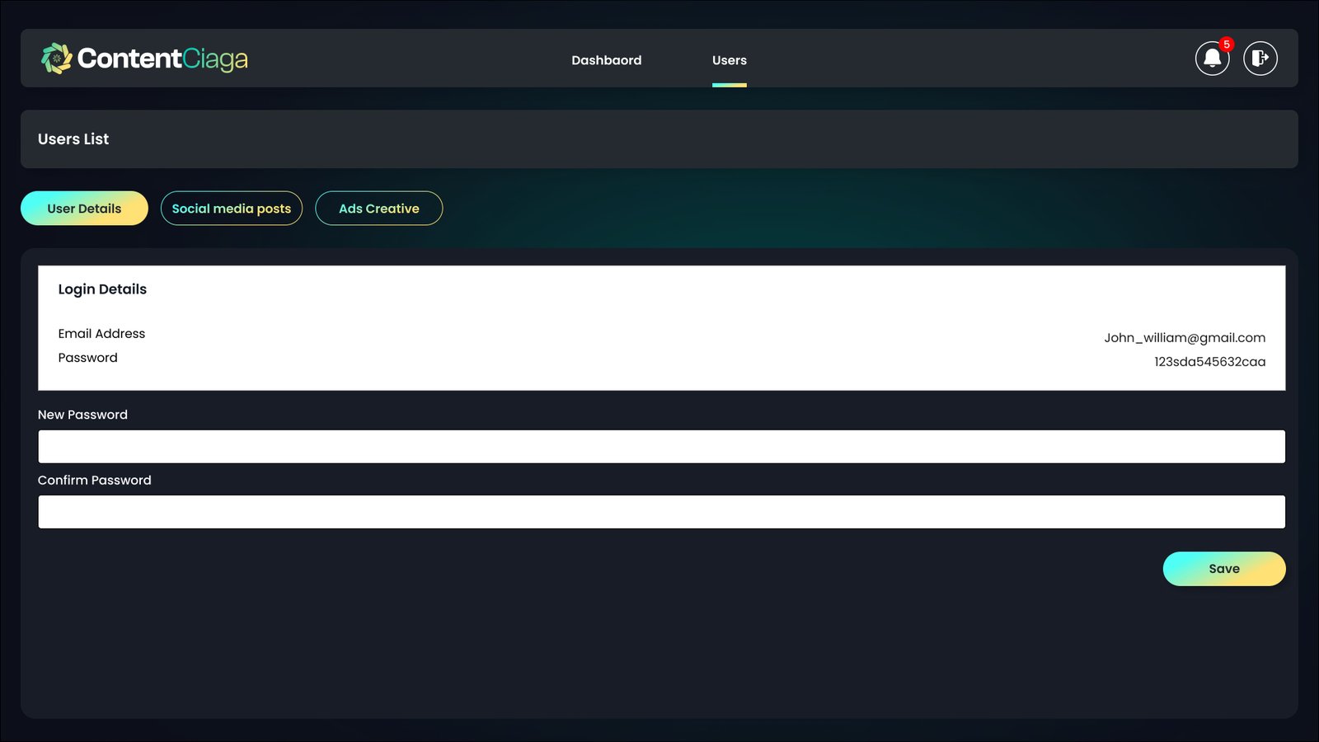
Task: Click the Users List heading
Action: click(x=73, y=139)
